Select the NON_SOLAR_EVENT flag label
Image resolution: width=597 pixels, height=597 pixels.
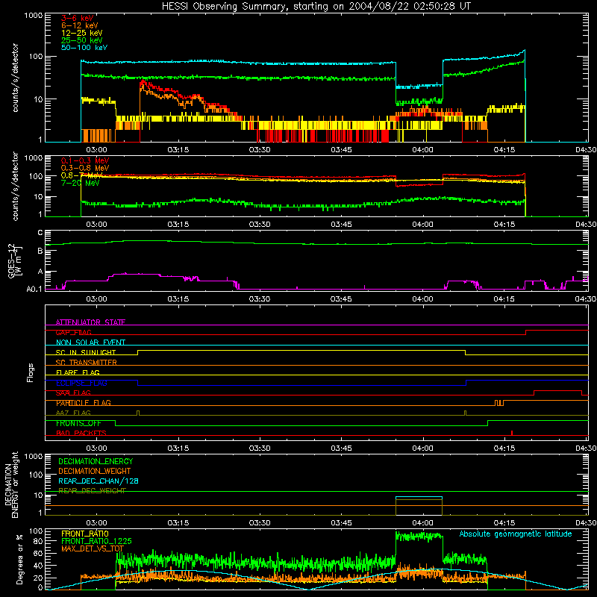pos(90,343)
